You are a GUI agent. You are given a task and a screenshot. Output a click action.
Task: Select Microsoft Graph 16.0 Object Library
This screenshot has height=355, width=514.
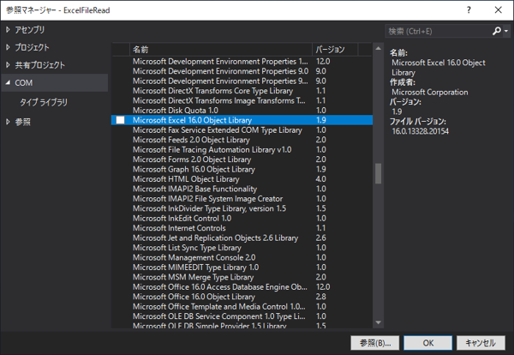coord(242,169)
